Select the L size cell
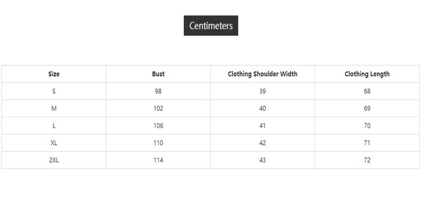 pos(54,126)
